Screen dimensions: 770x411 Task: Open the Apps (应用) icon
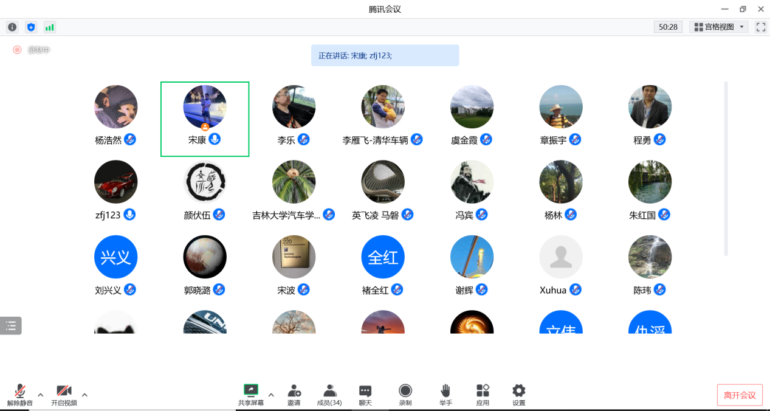[x=483, y=395]
